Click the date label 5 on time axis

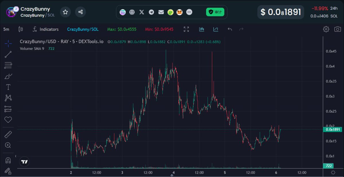(225, 173)
